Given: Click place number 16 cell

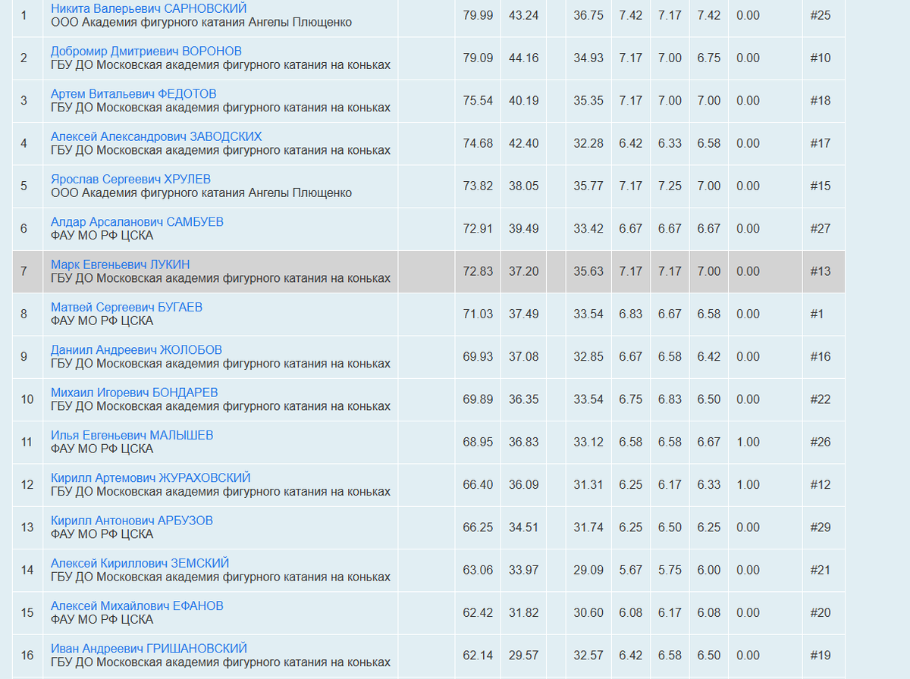Looking at the screenshot, I should pyautogui.click(x=27, y=656).
